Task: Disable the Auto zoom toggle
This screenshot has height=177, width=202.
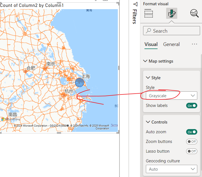Action: point(191,132)
